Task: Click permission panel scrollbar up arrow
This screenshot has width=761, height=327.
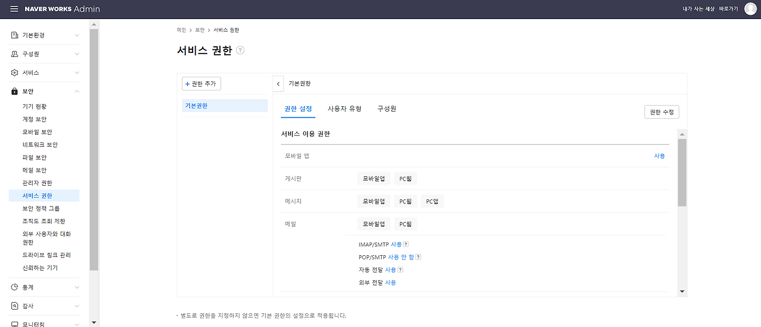Action: point(682,134)
